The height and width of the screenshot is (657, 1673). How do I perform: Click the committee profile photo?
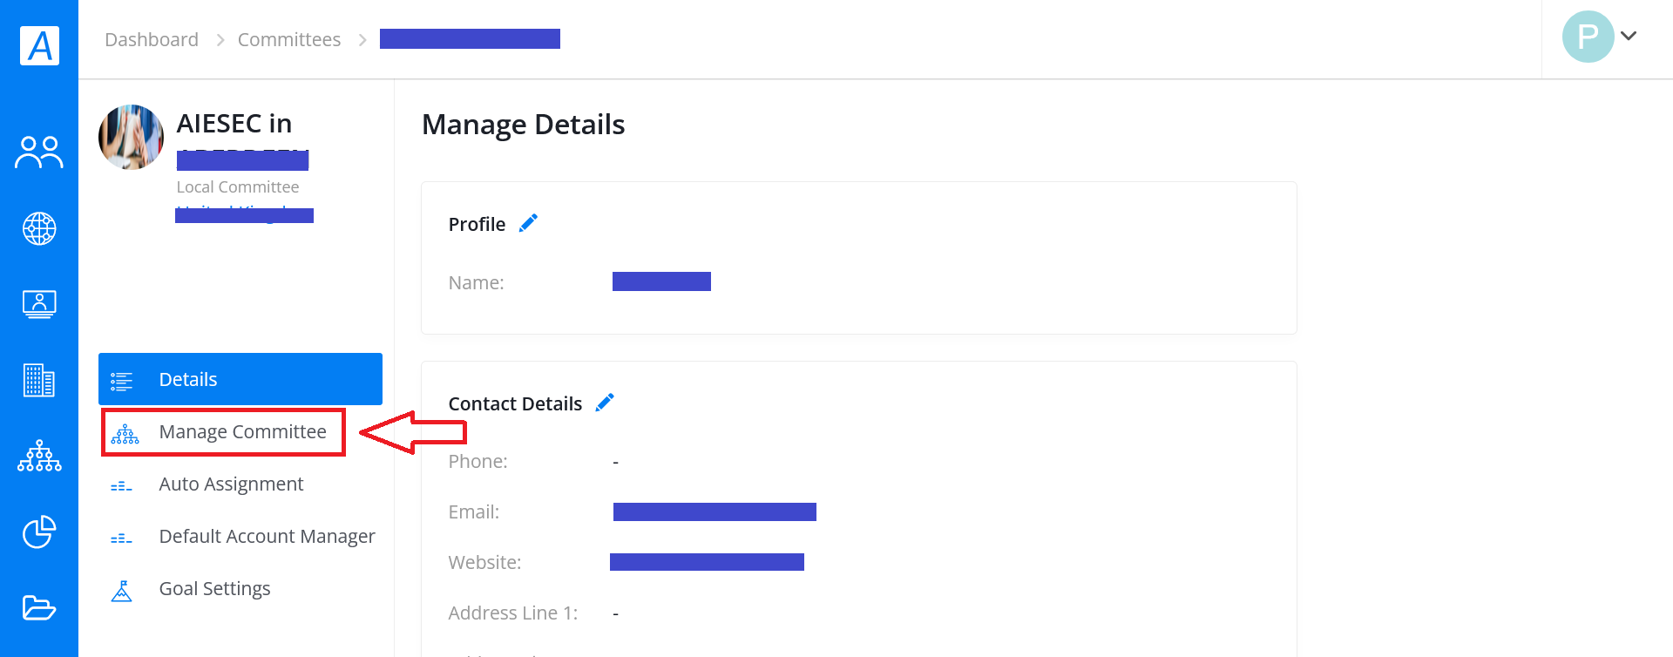coord(131,137)
